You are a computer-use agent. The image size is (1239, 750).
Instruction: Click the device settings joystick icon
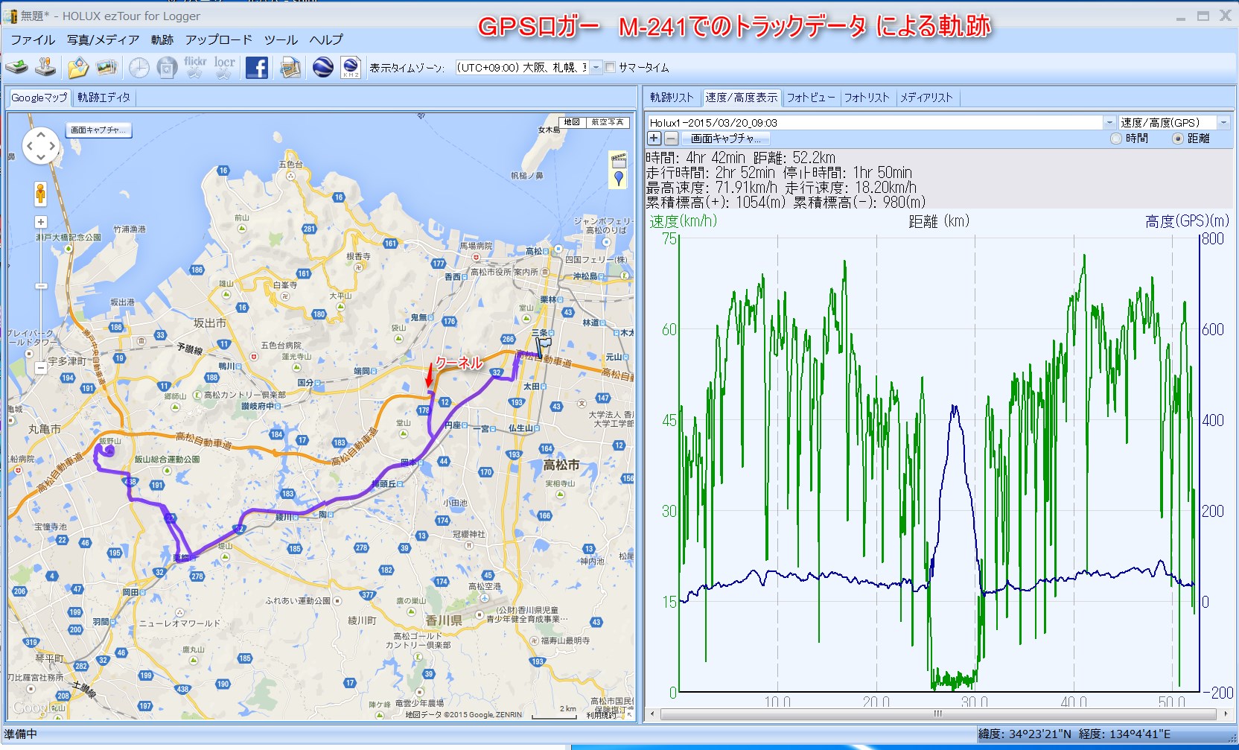coord(45,67)
